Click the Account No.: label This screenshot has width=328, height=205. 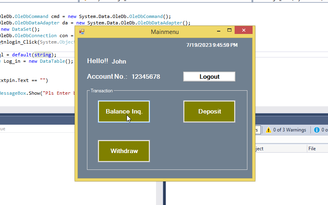tap(107, 77)
